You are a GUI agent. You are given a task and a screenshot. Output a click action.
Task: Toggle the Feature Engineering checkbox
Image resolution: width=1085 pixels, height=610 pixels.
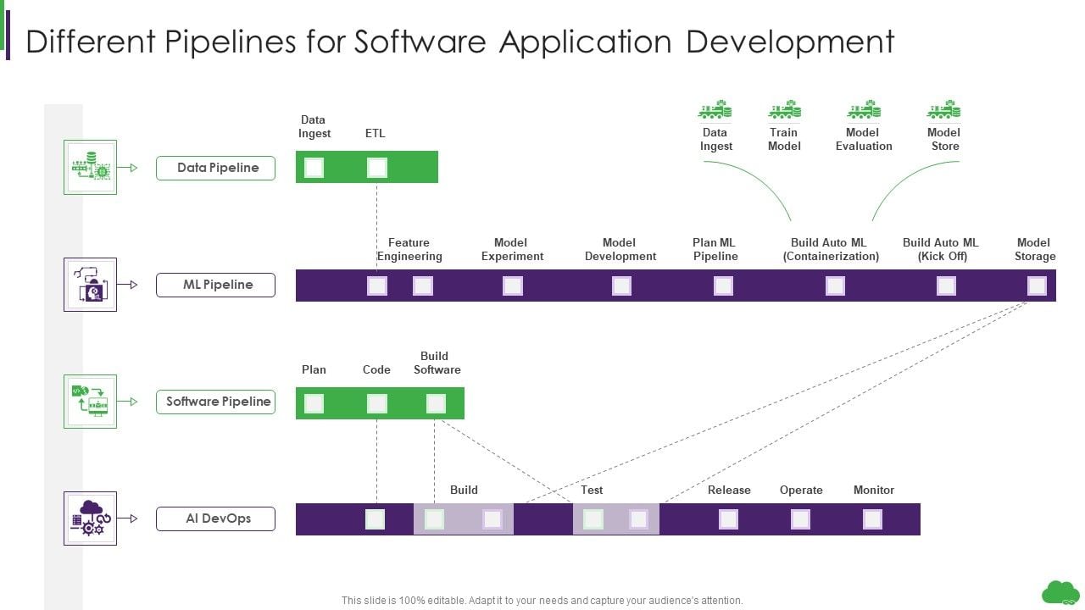[376, 286]
